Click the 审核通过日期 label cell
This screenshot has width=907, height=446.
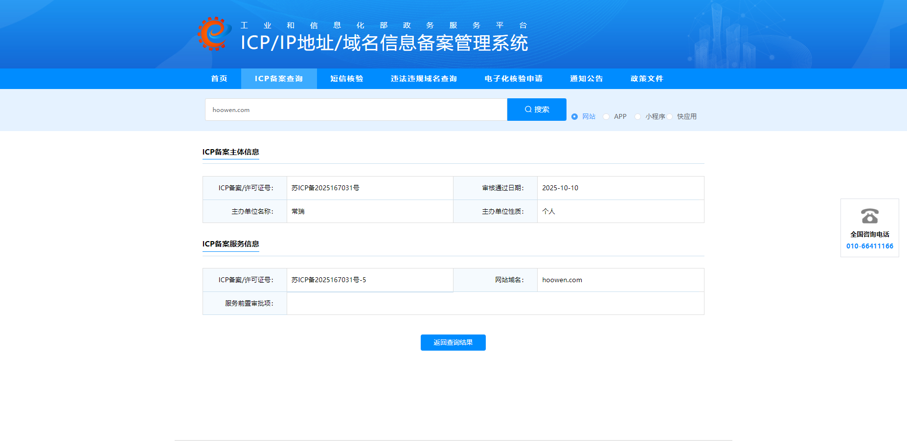[495, 188]
